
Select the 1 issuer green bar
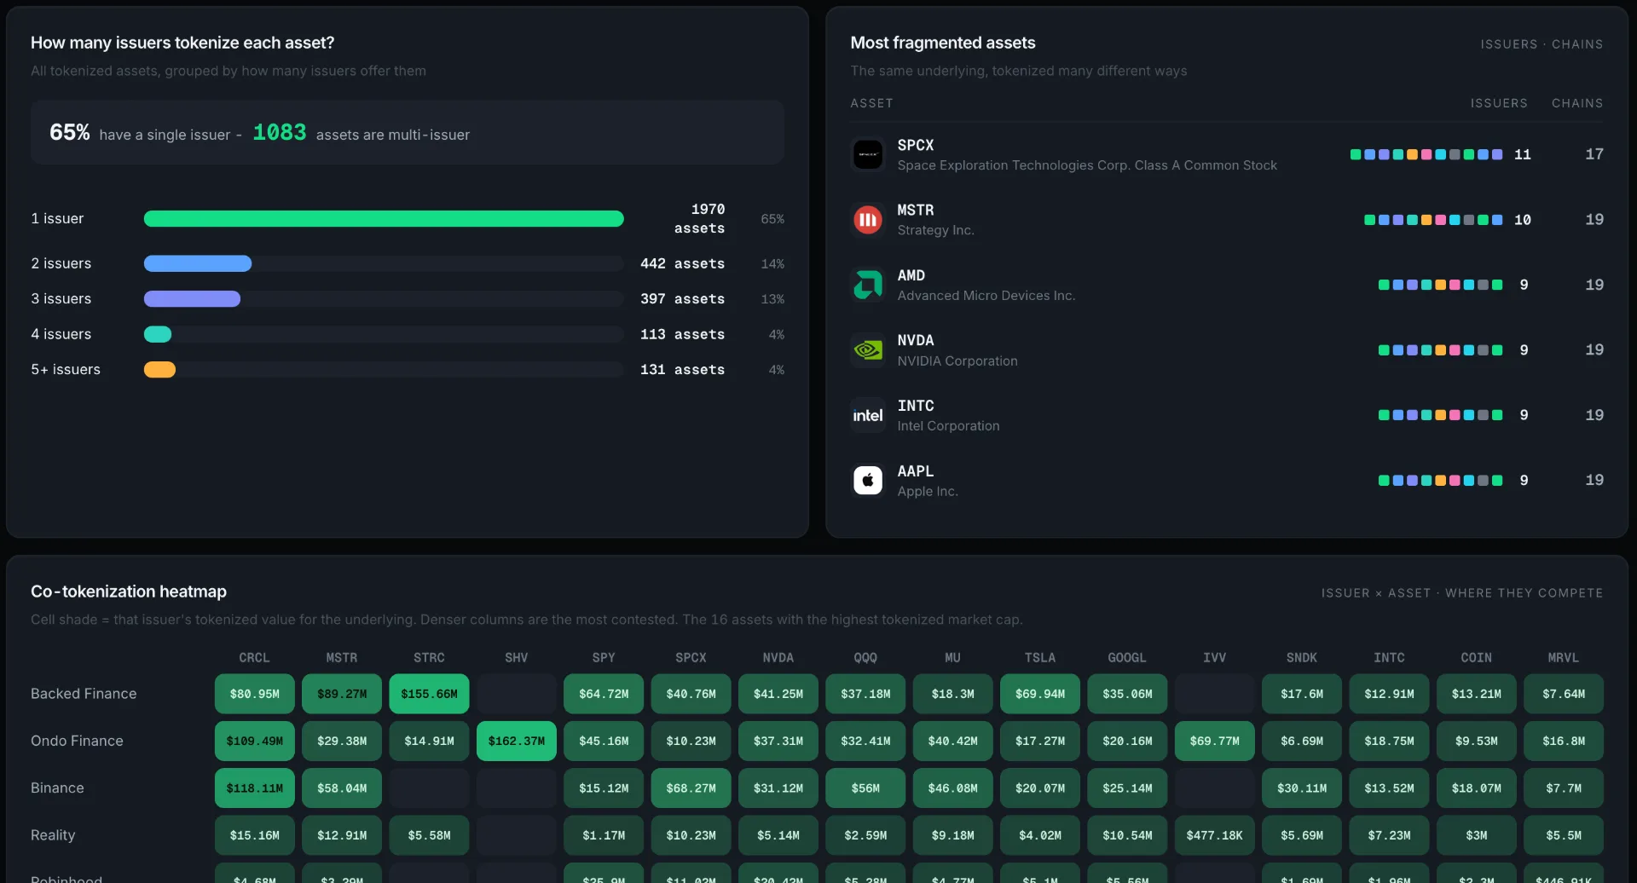pos(384,219)
